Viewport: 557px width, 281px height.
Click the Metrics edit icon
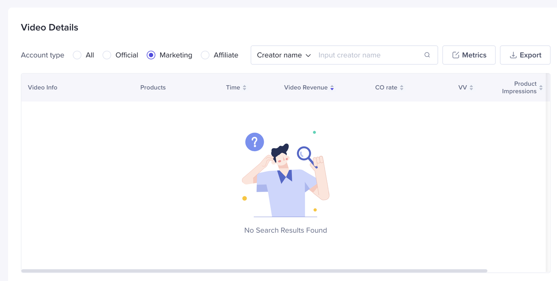456,55
